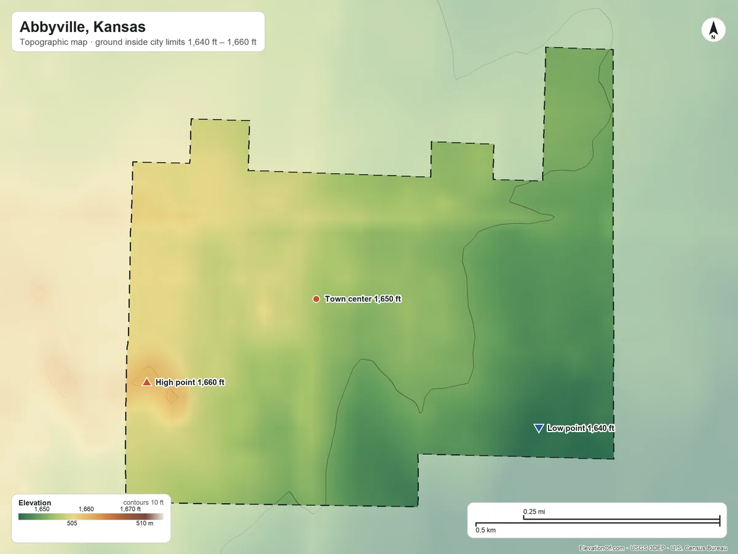The width and height of the screenshot is (738, 554).
Task: Click the north arrow compass icon
Action: pos(713,30)
